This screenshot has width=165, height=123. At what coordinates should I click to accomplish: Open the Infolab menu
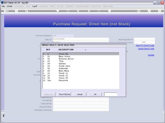(10, 6)
